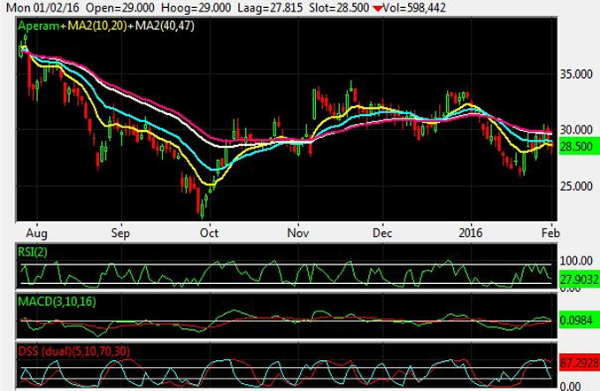Click the 35.000 price axis label
This screenshot has height=391, width=600.
(x=577, y=75)
